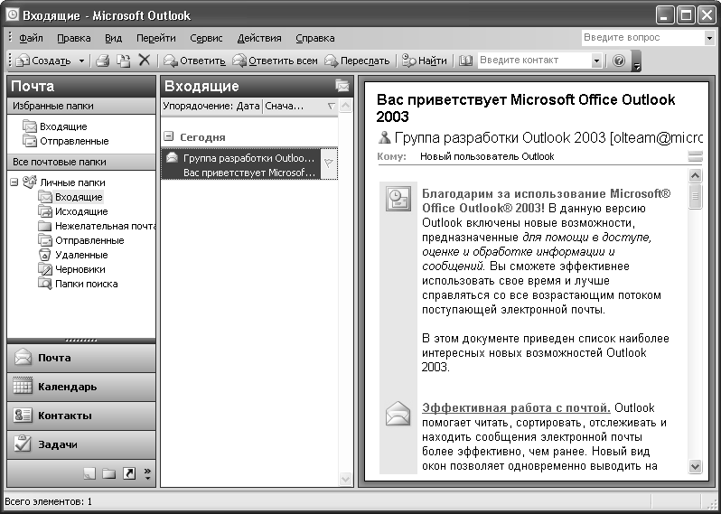Open the Справка menu
Screen dimensions: 721x514
click(x=315, y=38)
